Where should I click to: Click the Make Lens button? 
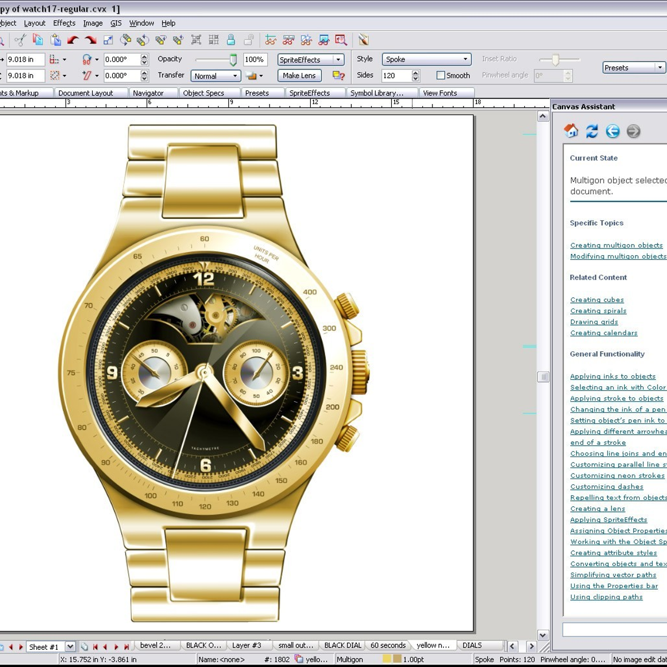pos(299,76)
